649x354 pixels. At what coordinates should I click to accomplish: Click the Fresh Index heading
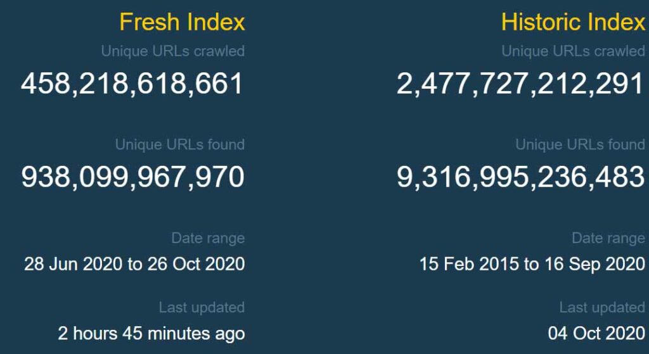pyautogui.click(x=182, y=23)
